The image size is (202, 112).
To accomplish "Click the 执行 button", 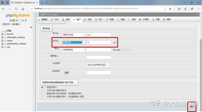I will pyautogui.click(x=192, y=107).
